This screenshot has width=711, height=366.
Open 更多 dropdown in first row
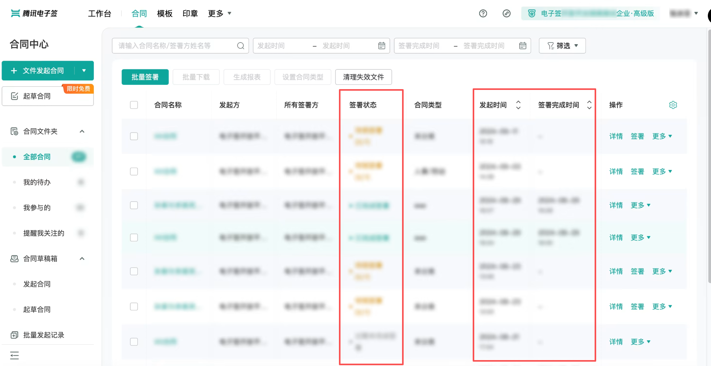pyautogui.click(x=662, y=136)
